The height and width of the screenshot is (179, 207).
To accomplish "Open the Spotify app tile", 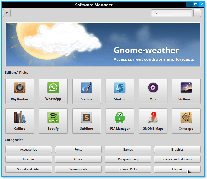I will [x=53, y=121].
